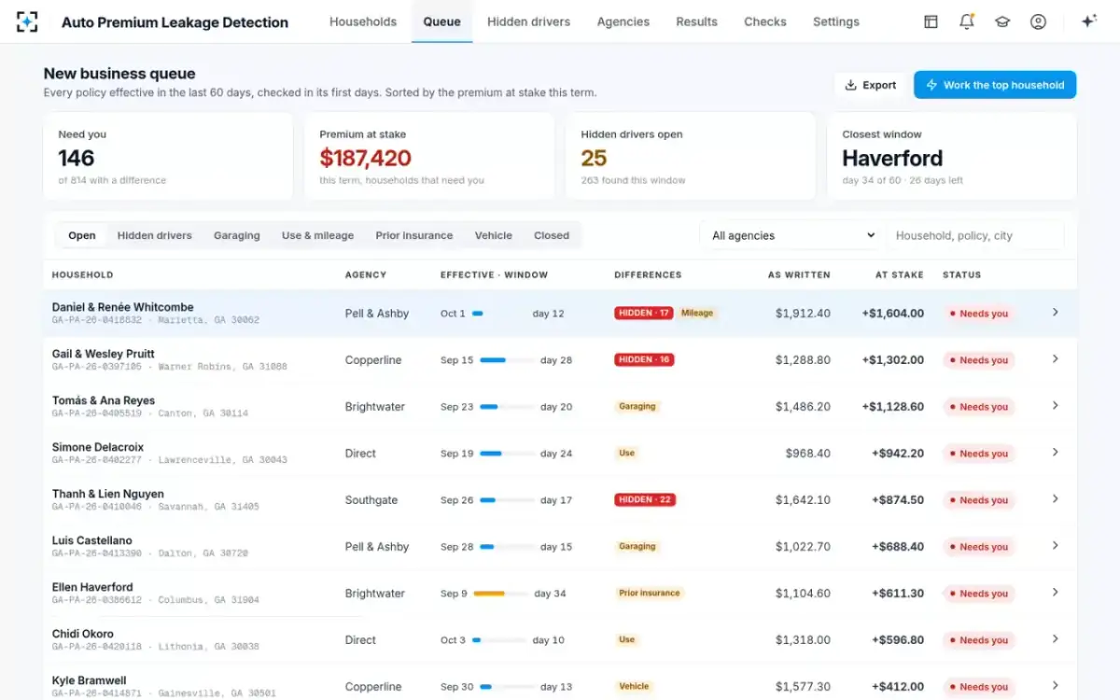
Task: Go to Hidden drivers in the top navigation
Action: click(528, 21)
